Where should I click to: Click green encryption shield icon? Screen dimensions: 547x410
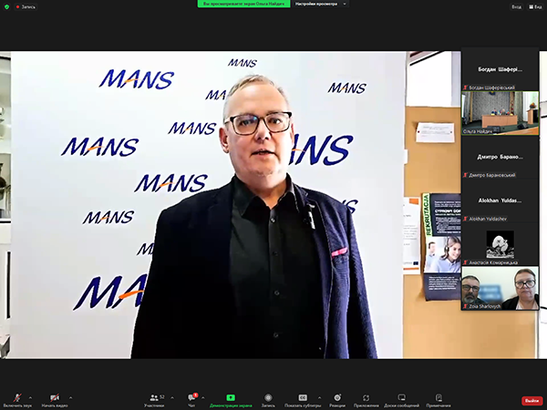tap(6, 6)
